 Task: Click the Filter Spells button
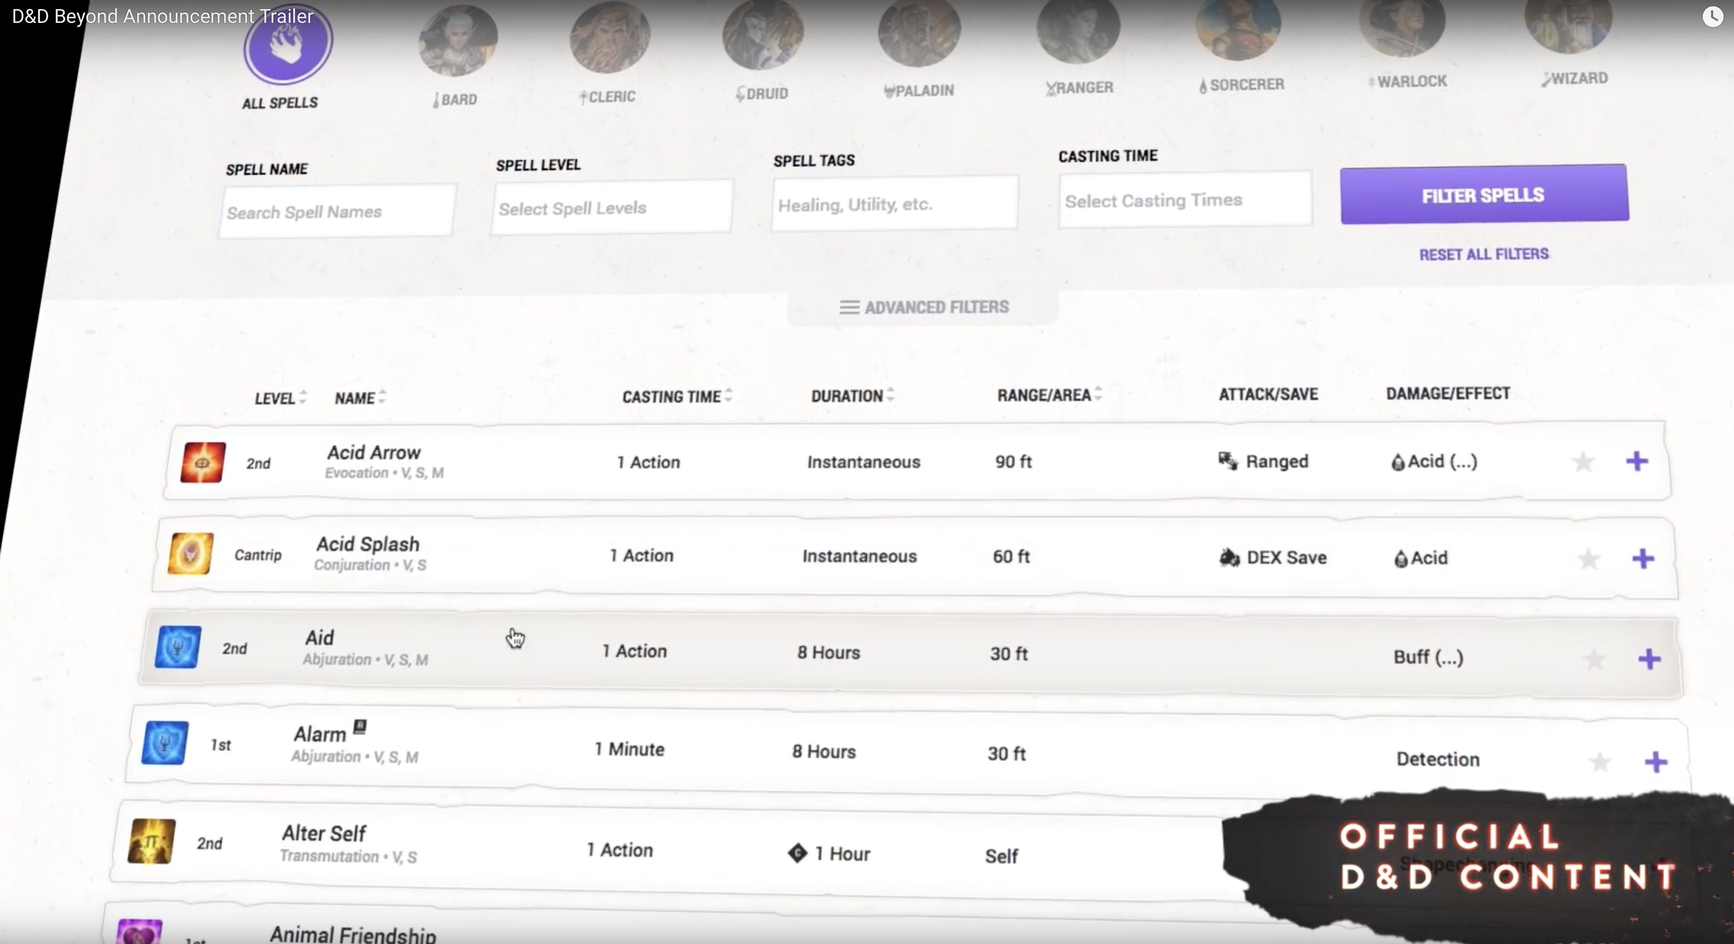tap(1484, 194)
